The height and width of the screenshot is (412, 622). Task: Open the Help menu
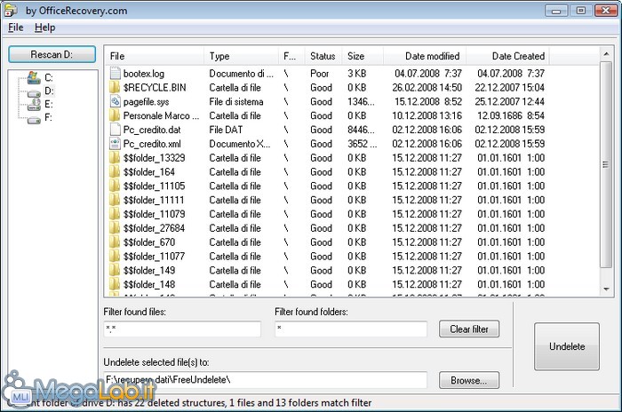(x=44, y=28)
